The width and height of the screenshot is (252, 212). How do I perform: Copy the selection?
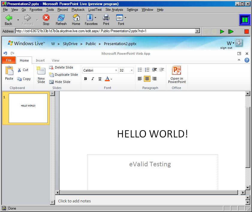click(24, 79)
